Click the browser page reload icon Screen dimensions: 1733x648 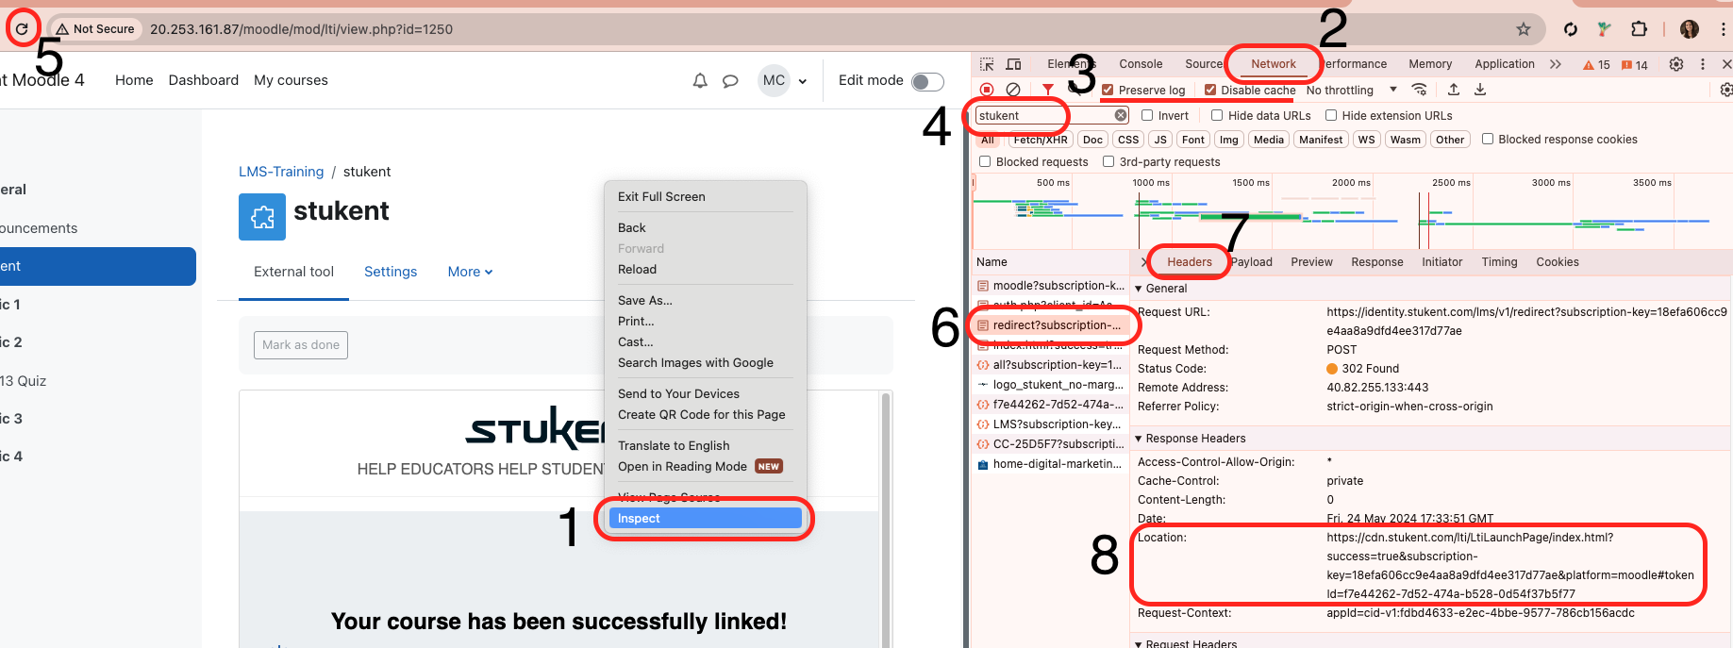[22, 28]
